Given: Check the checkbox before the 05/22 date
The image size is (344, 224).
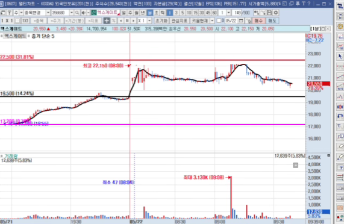Looking at the screenshot, I should click(x=219, y=21).
